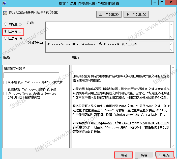Go to previous setting 上一个设置(P)
This screenshot has height=159, width=177.
[109, 14]
